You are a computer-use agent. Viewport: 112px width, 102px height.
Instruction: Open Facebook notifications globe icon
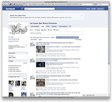tap(22, 9)
